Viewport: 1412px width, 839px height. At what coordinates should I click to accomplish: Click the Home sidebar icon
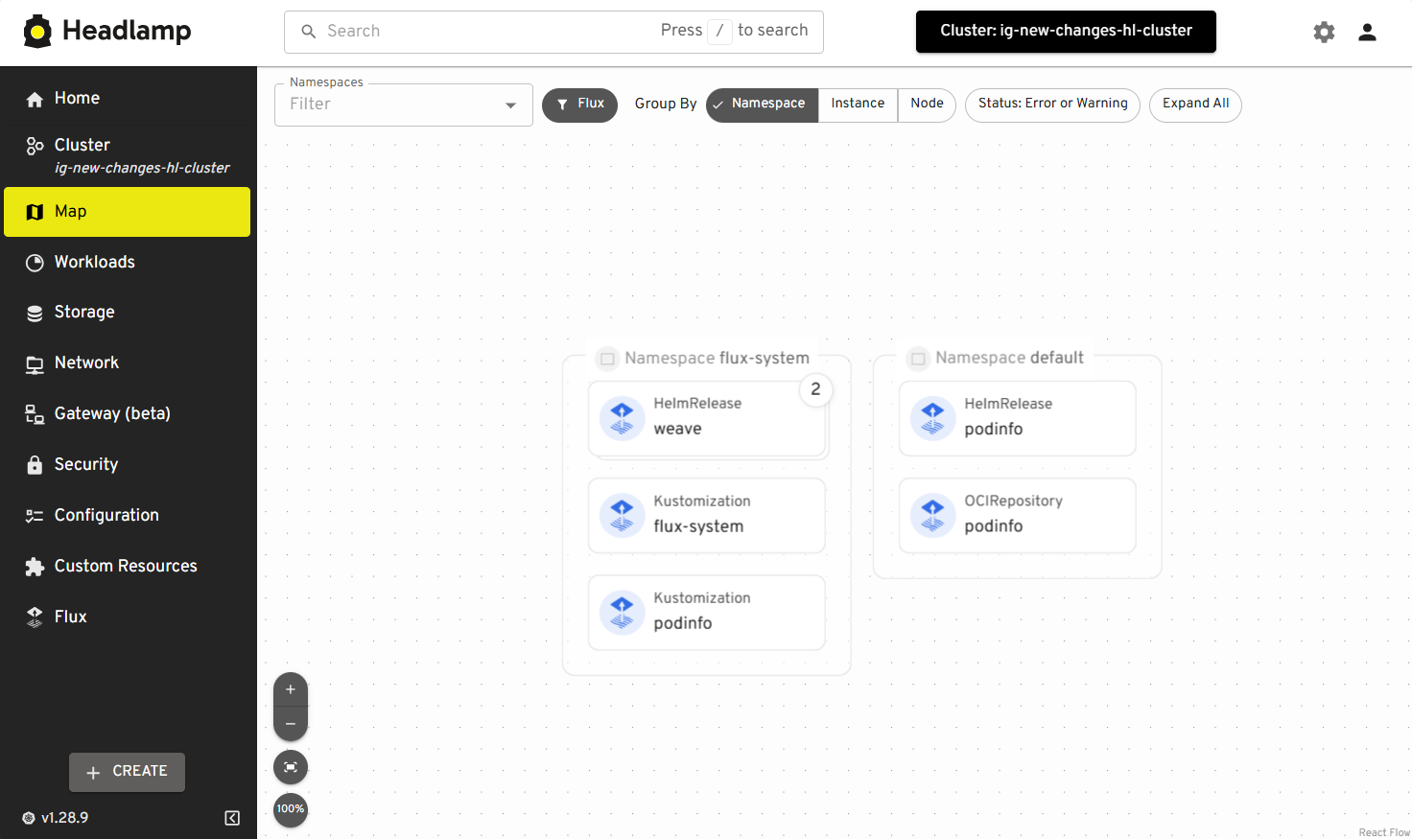[35, 99]
